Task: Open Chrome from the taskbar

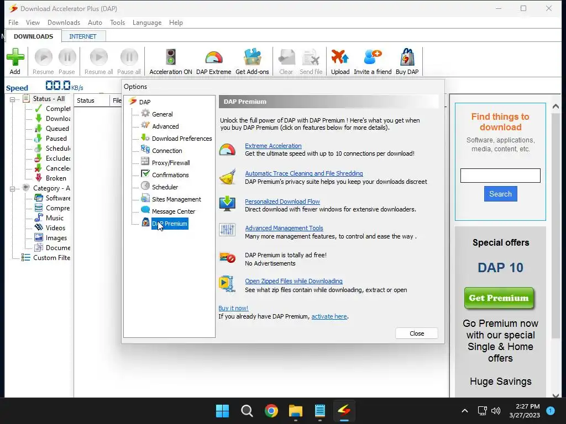Action: pos(271,411)
